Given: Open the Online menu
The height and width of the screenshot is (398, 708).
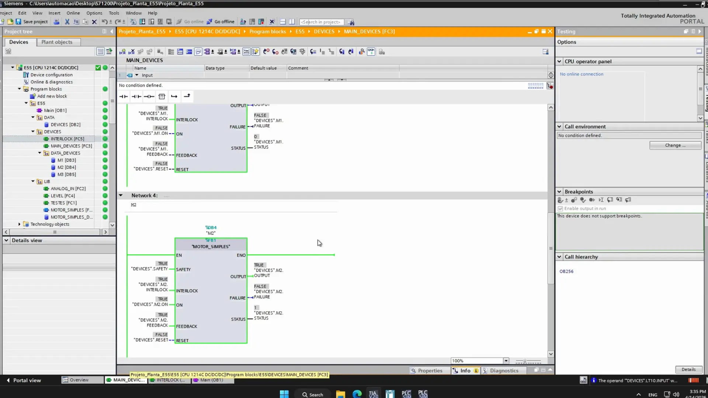Looking at the screenshot, I should (73, 13).
